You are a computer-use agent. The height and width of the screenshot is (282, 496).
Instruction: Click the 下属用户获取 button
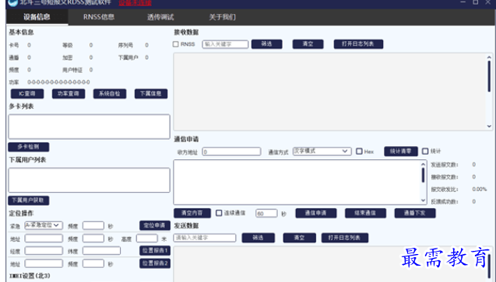[29, 200]
